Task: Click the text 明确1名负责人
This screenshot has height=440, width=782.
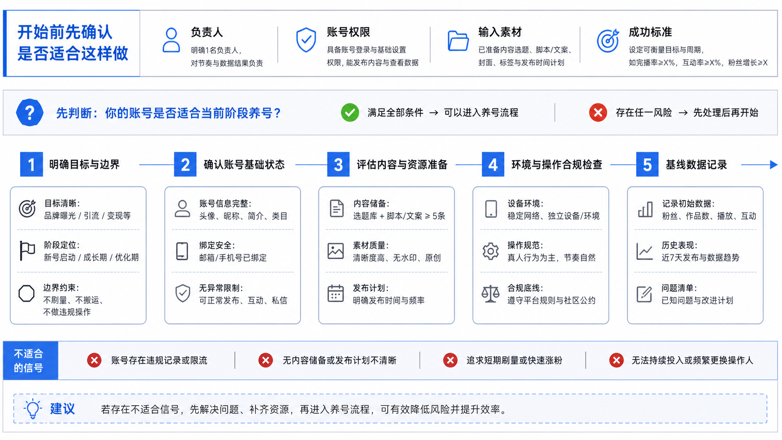Action: [216, 50]
